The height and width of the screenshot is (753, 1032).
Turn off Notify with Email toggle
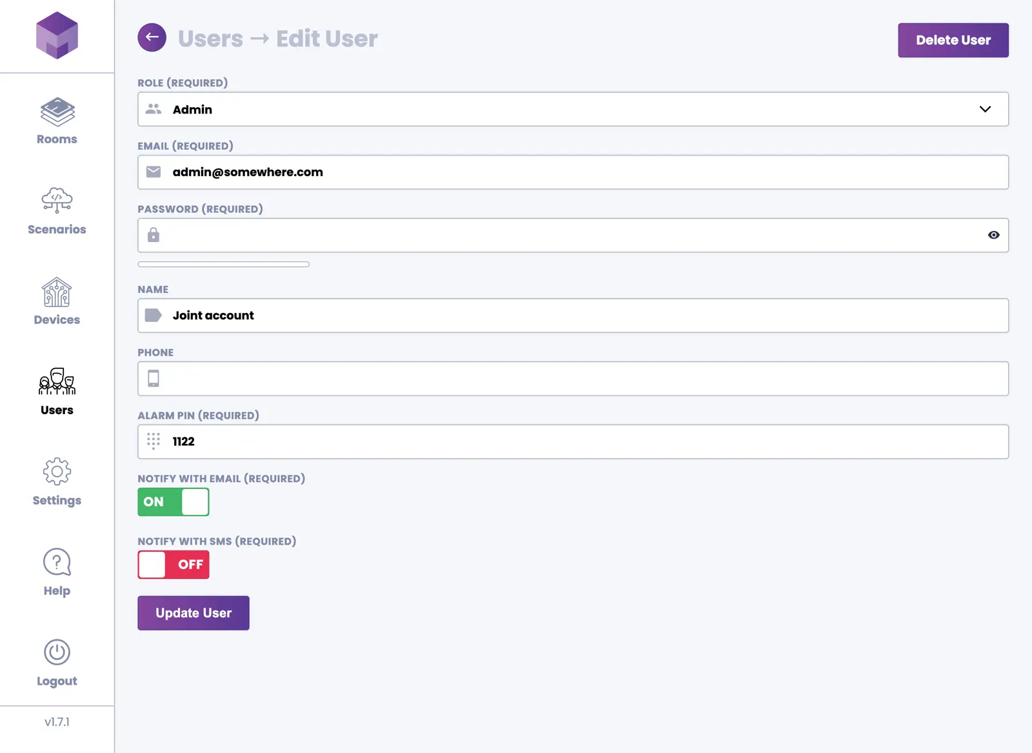pyautogui.click(x=174, y=502)
